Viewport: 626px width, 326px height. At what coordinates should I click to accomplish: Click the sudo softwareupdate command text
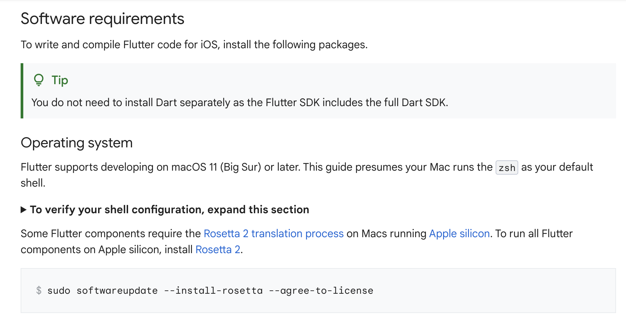click(x=210, y=290)
